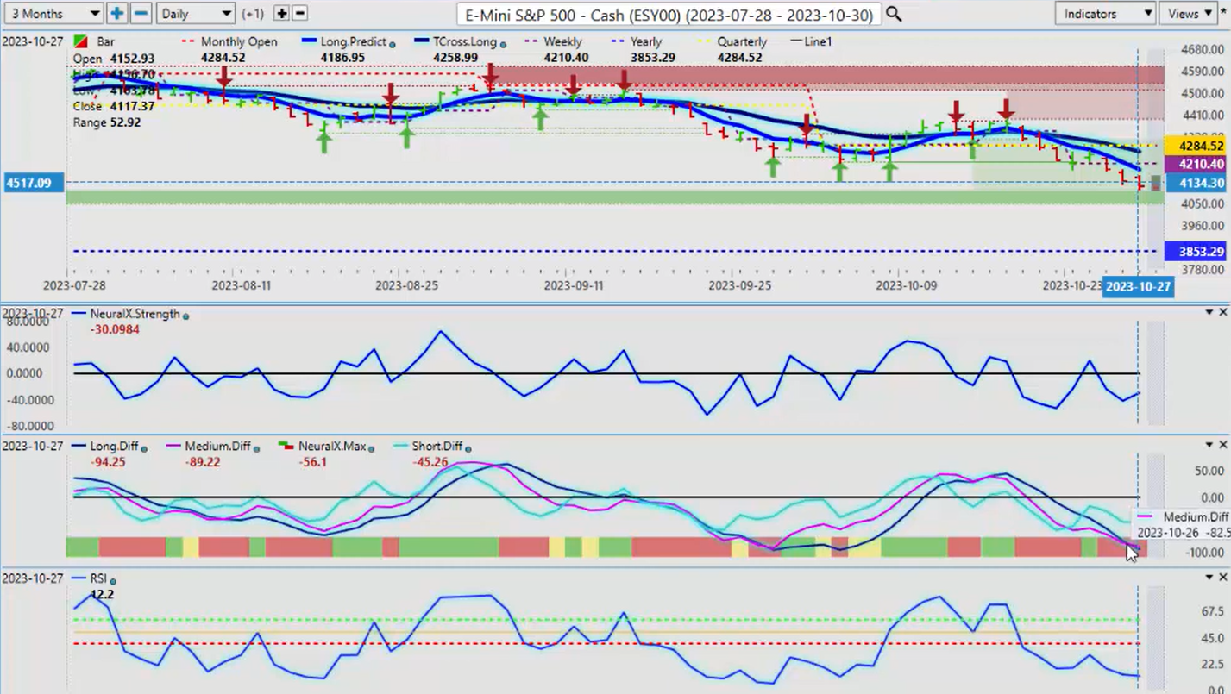Click the Long.Diff legend label
This screenshot has width=1231, height=694.
click(x=114, y=447)
